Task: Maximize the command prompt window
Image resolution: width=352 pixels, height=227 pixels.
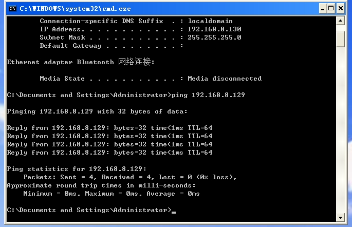Action: [x=331, y=8]
